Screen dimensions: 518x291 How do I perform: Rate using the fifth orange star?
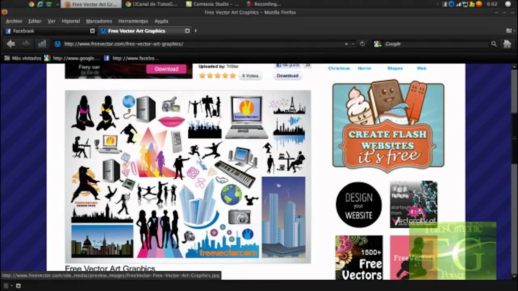click(x=233, y=76)
